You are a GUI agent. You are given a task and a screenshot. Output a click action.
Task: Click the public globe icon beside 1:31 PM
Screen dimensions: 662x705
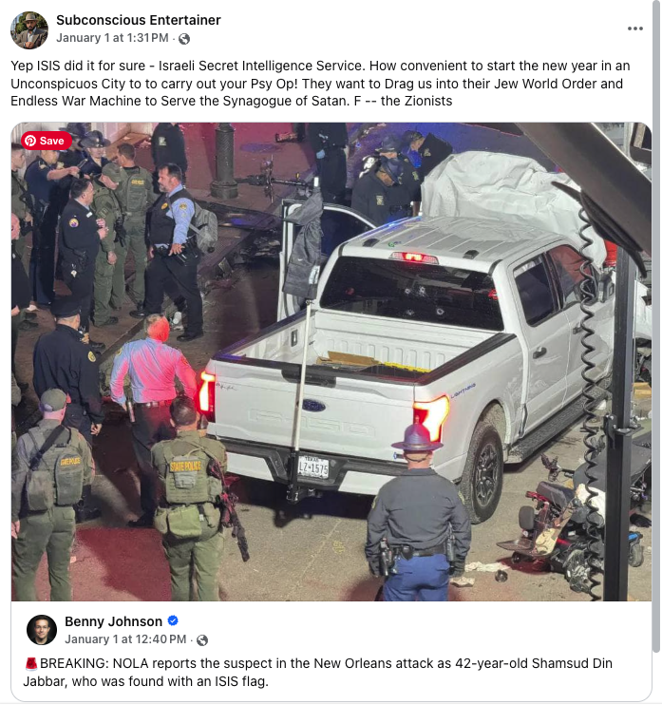[184, 39]
